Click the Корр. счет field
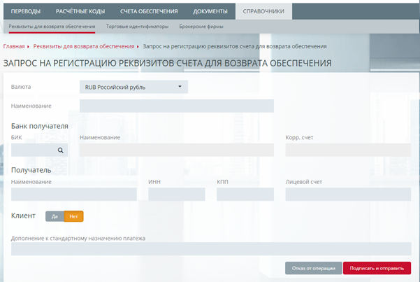This screenshot has width=420, height=282. 348,150
